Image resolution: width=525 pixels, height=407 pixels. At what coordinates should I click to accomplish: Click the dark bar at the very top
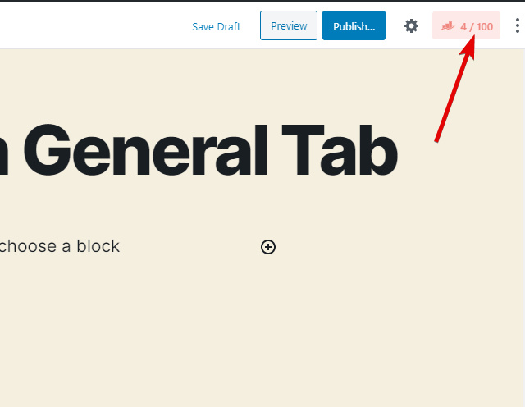tap(262, 2)
